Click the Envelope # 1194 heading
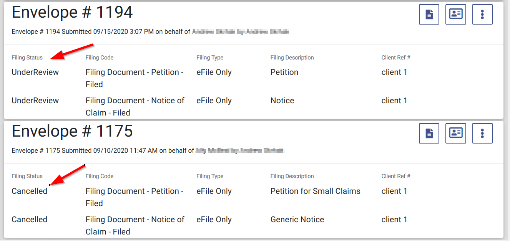The height and width of the screenshot is (241, 510). tap(72, 12)
